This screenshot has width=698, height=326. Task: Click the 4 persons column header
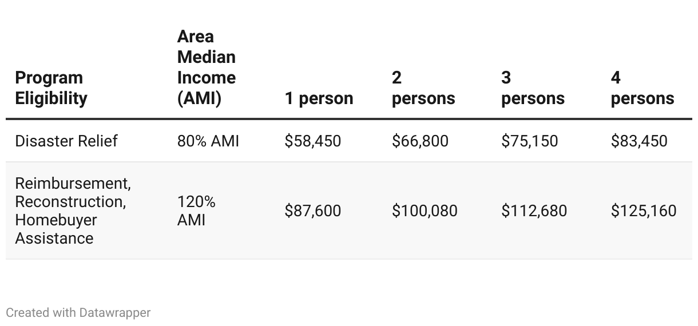click(642, 88)
